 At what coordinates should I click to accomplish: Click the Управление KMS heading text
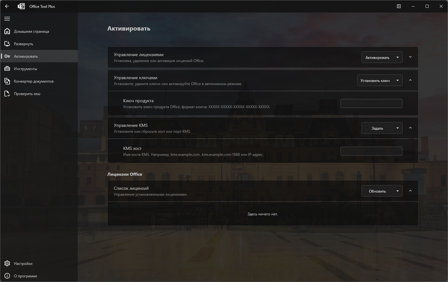coord(131,125)
